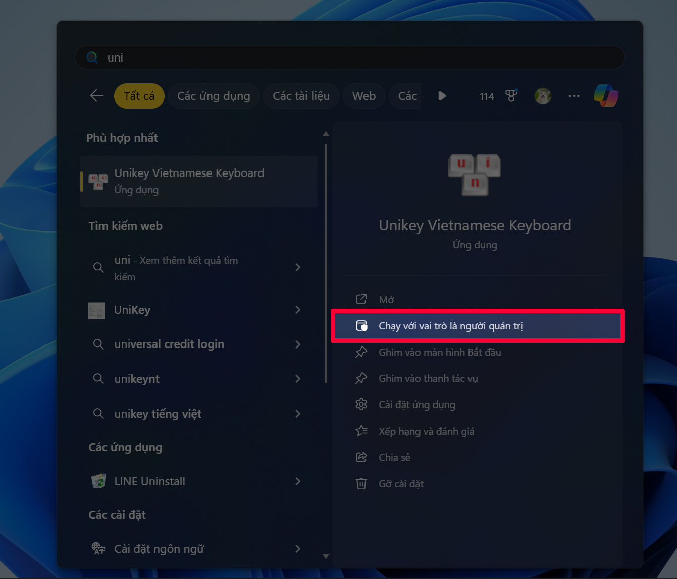The height and width of the screenshot is (579, 677).
Task: Open the user profile avatar
Action: coord(543,96)
